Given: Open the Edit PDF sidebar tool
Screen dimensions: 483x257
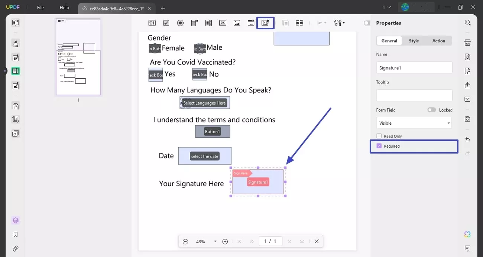Looking at the screenshot, I should [x=15, y=57].
